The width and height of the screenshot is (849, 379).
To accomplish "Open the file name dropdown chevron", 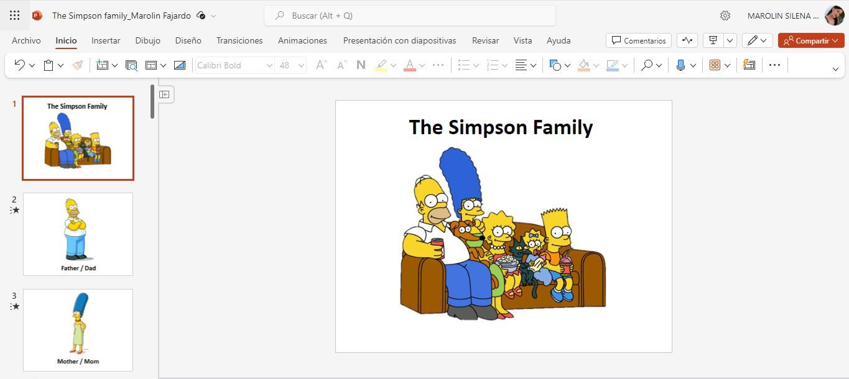I will coord(213,16).
